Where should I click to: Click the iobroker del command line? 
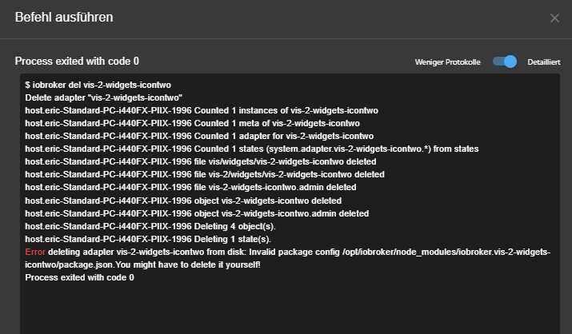pos(98,85)
